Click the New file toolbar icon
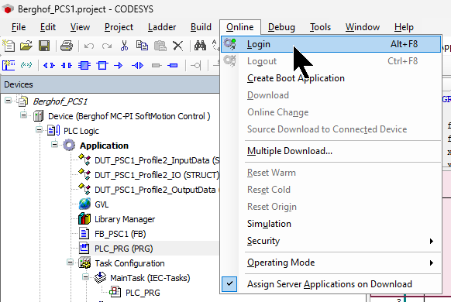Image resolution: width=451 pixels, height=302 pixels. pos(9,46)
